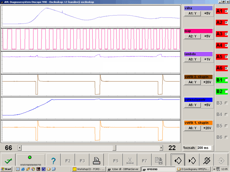Print the oscillogram with the printer icon

tap(97, 161)
